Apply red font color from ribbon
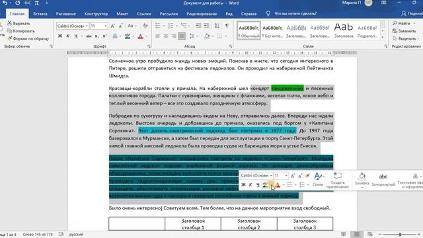423x238 pixels. pos(140,36)
